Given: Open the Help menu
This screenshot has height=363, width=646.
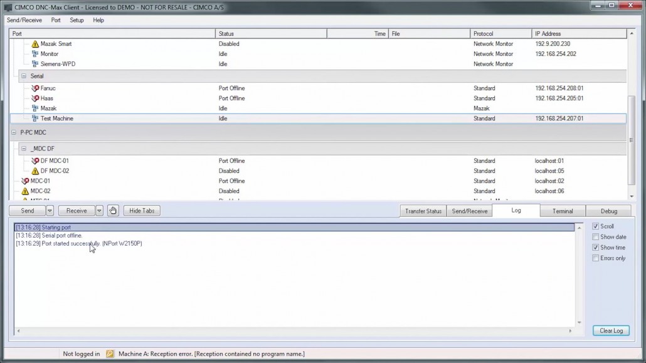Looking at the screenshot, I should [98, 20].
